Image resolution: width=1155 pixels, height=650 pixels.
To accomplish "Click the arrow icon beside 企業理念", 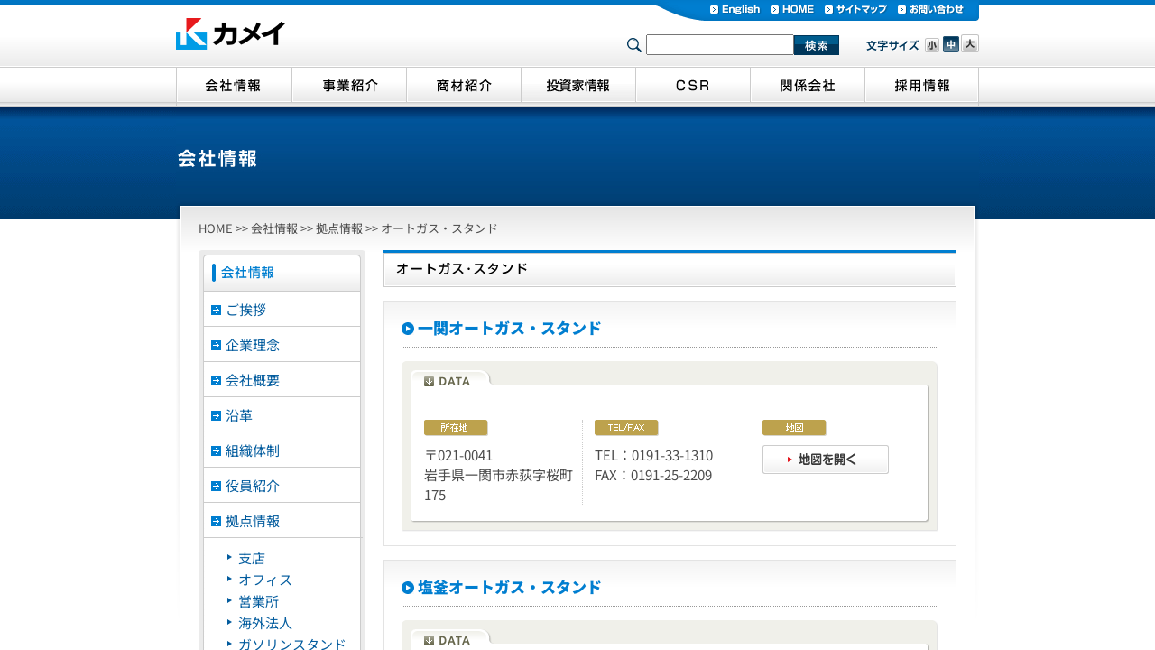I will click(217, 345).
